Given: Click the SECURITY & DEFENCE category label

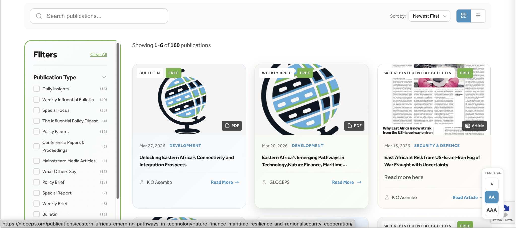Looking at the screenshot, I should pyautogui.click(x=437, y=146).
